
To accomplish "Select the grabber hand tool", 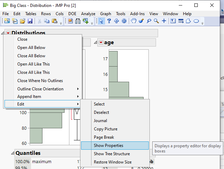I will 134,21.
